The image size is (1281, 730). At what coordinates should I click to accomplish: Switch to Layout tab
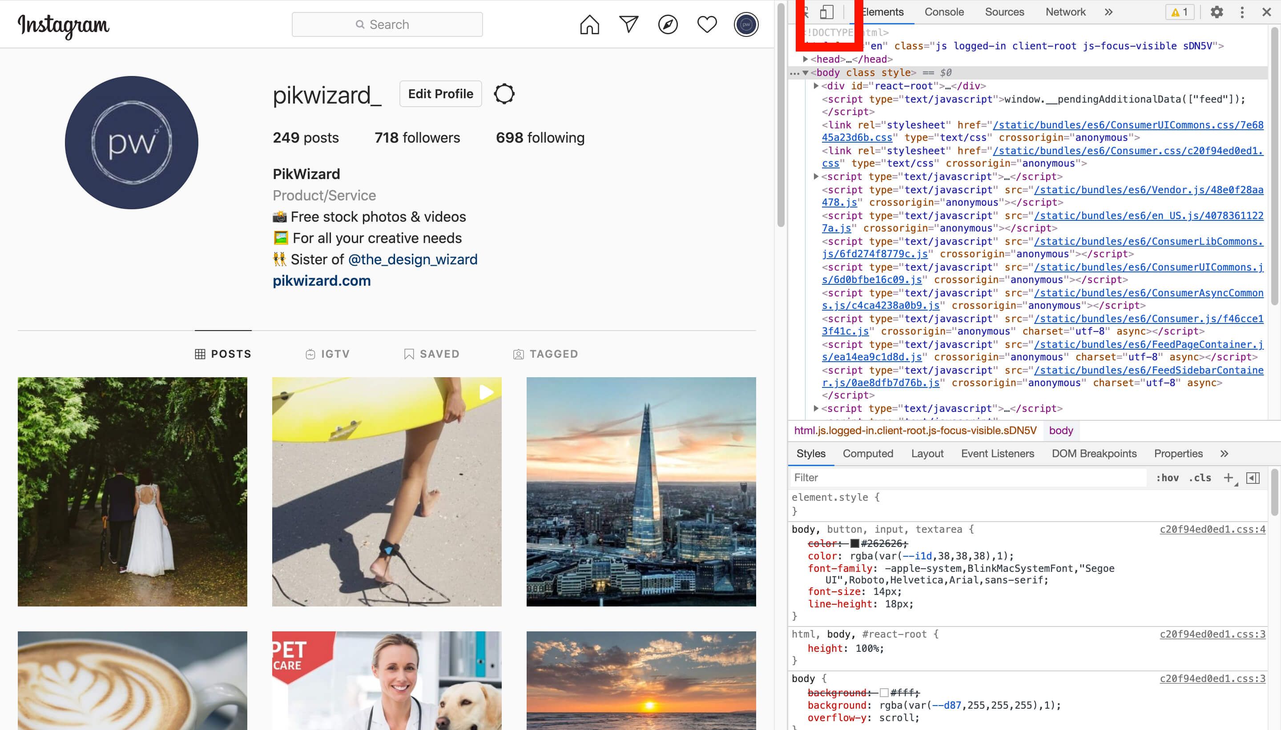[927, 454]
